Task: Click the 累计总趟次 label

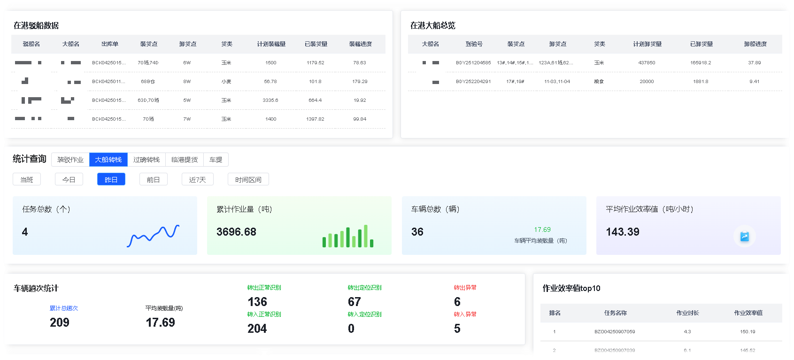Action: 64,308
